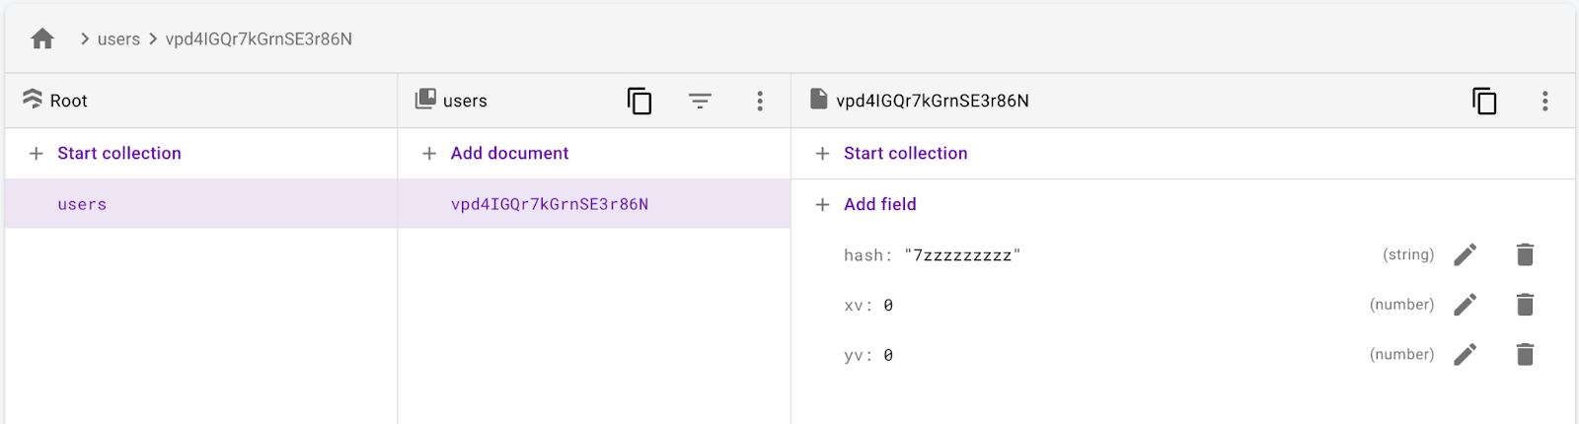Open users collection three-dot menu

coord(760,101)
